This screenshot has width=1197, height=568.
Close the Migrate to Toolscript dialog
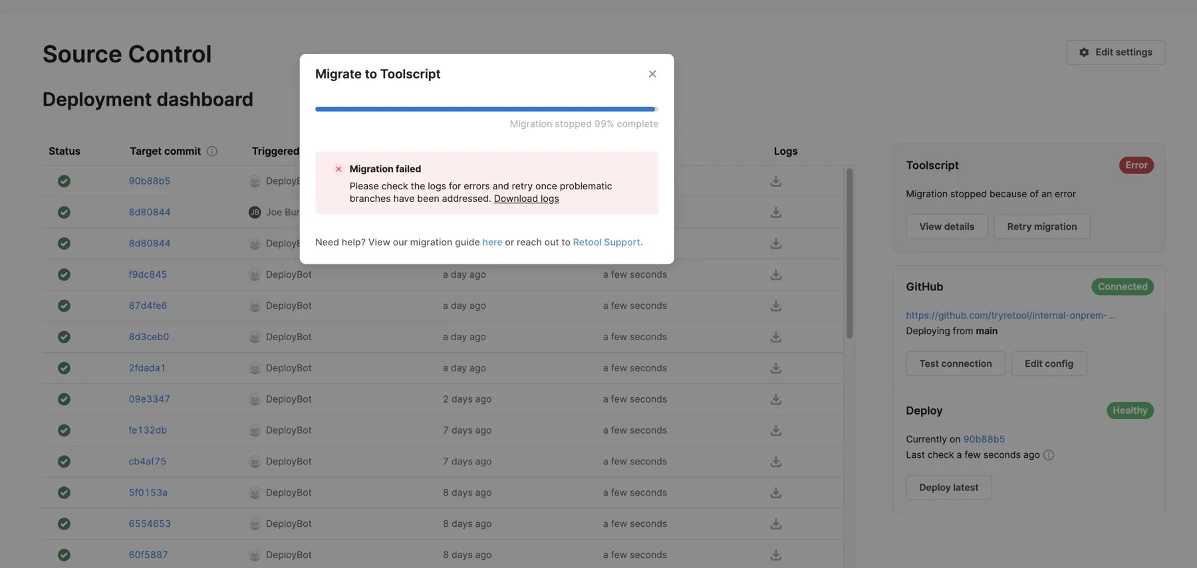click(x=652, y=74)
